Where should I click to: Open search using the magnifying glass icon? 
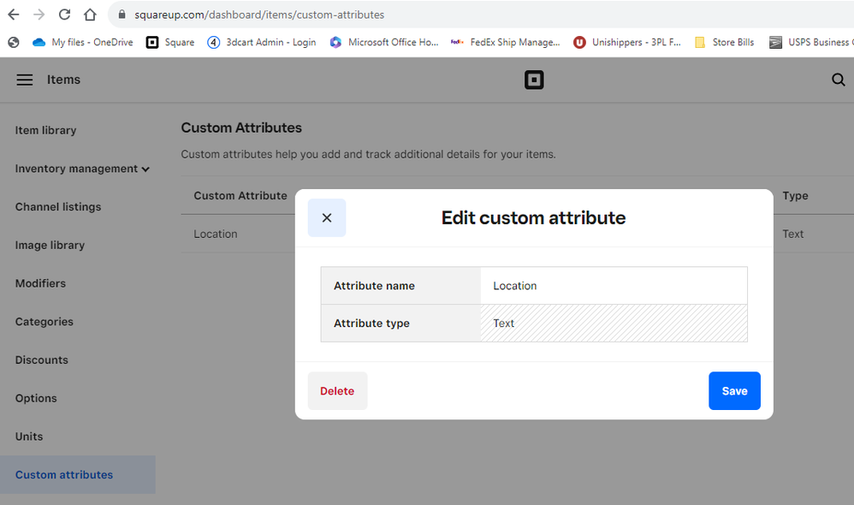(838, 80)
